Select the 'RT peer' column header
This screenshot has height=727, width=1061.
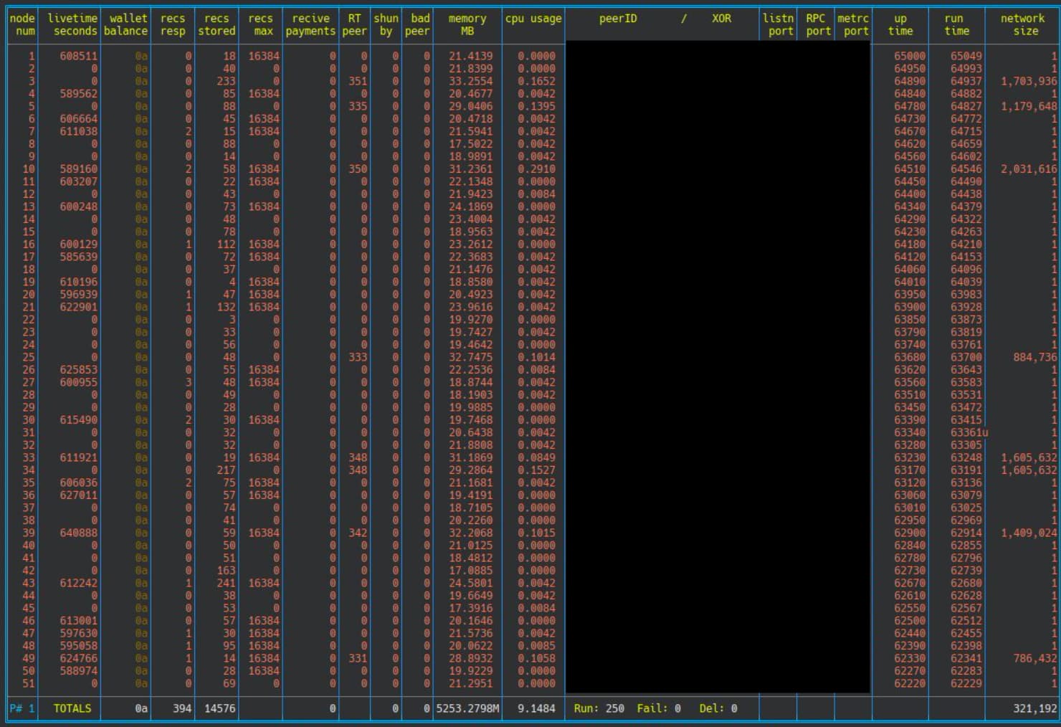pyautogui.click(x=355, y=24)
